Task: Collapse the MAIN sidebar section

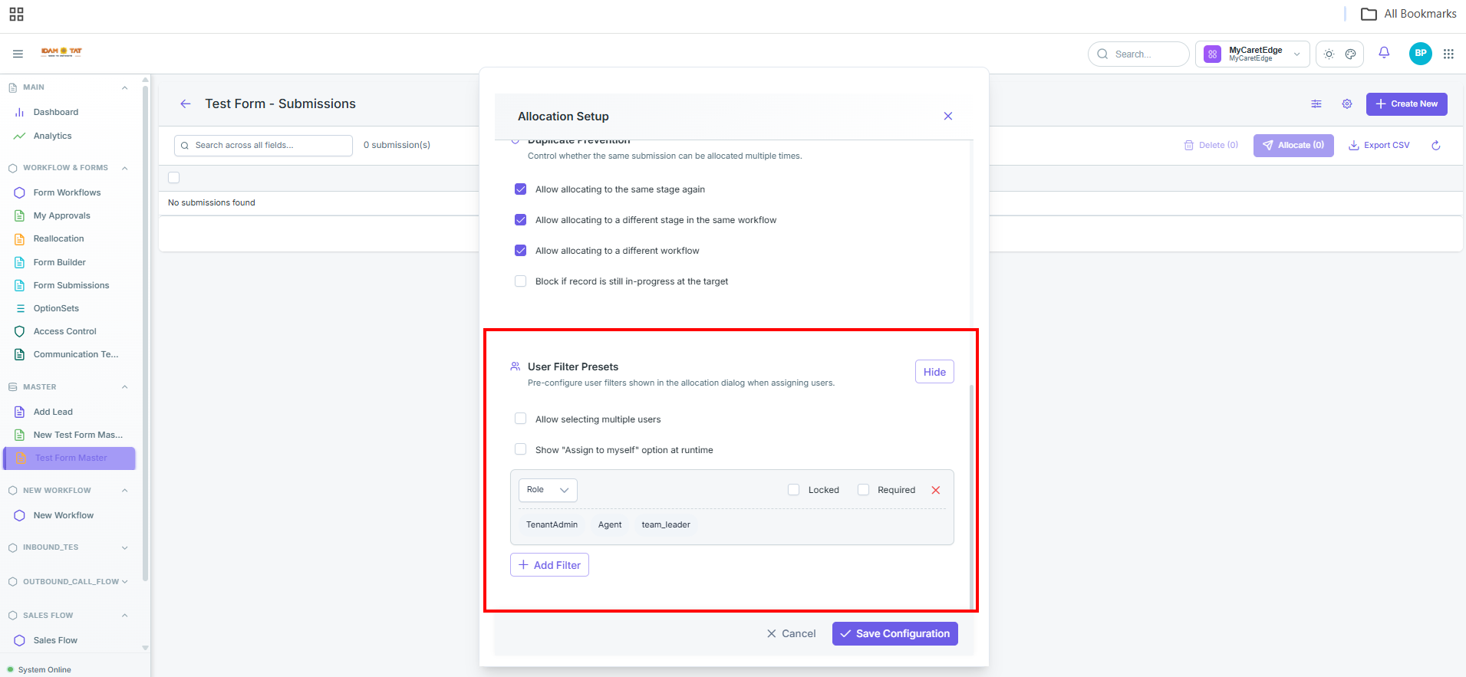Action: [124, 87]
